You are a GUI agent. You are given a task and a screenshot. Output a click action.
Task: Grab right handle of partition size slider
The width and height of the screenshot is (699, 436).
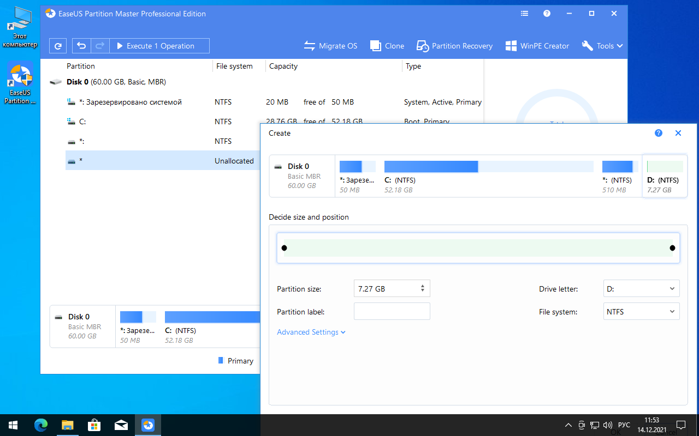point(672,248)
